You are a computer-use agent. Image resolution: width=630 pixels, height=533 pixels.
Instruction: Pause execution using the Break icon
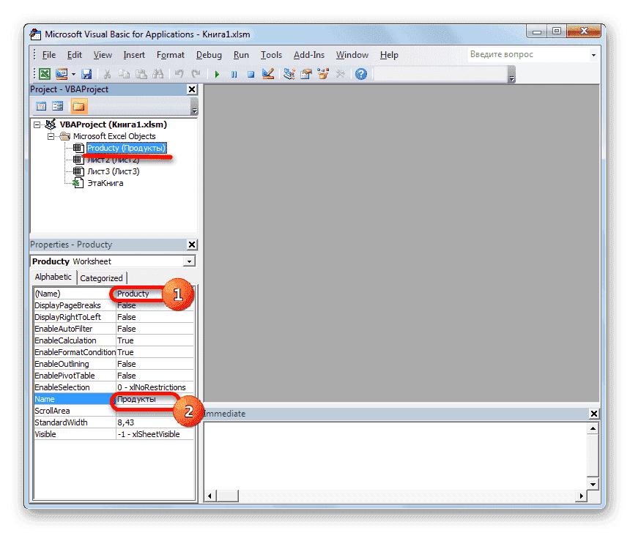234,73
